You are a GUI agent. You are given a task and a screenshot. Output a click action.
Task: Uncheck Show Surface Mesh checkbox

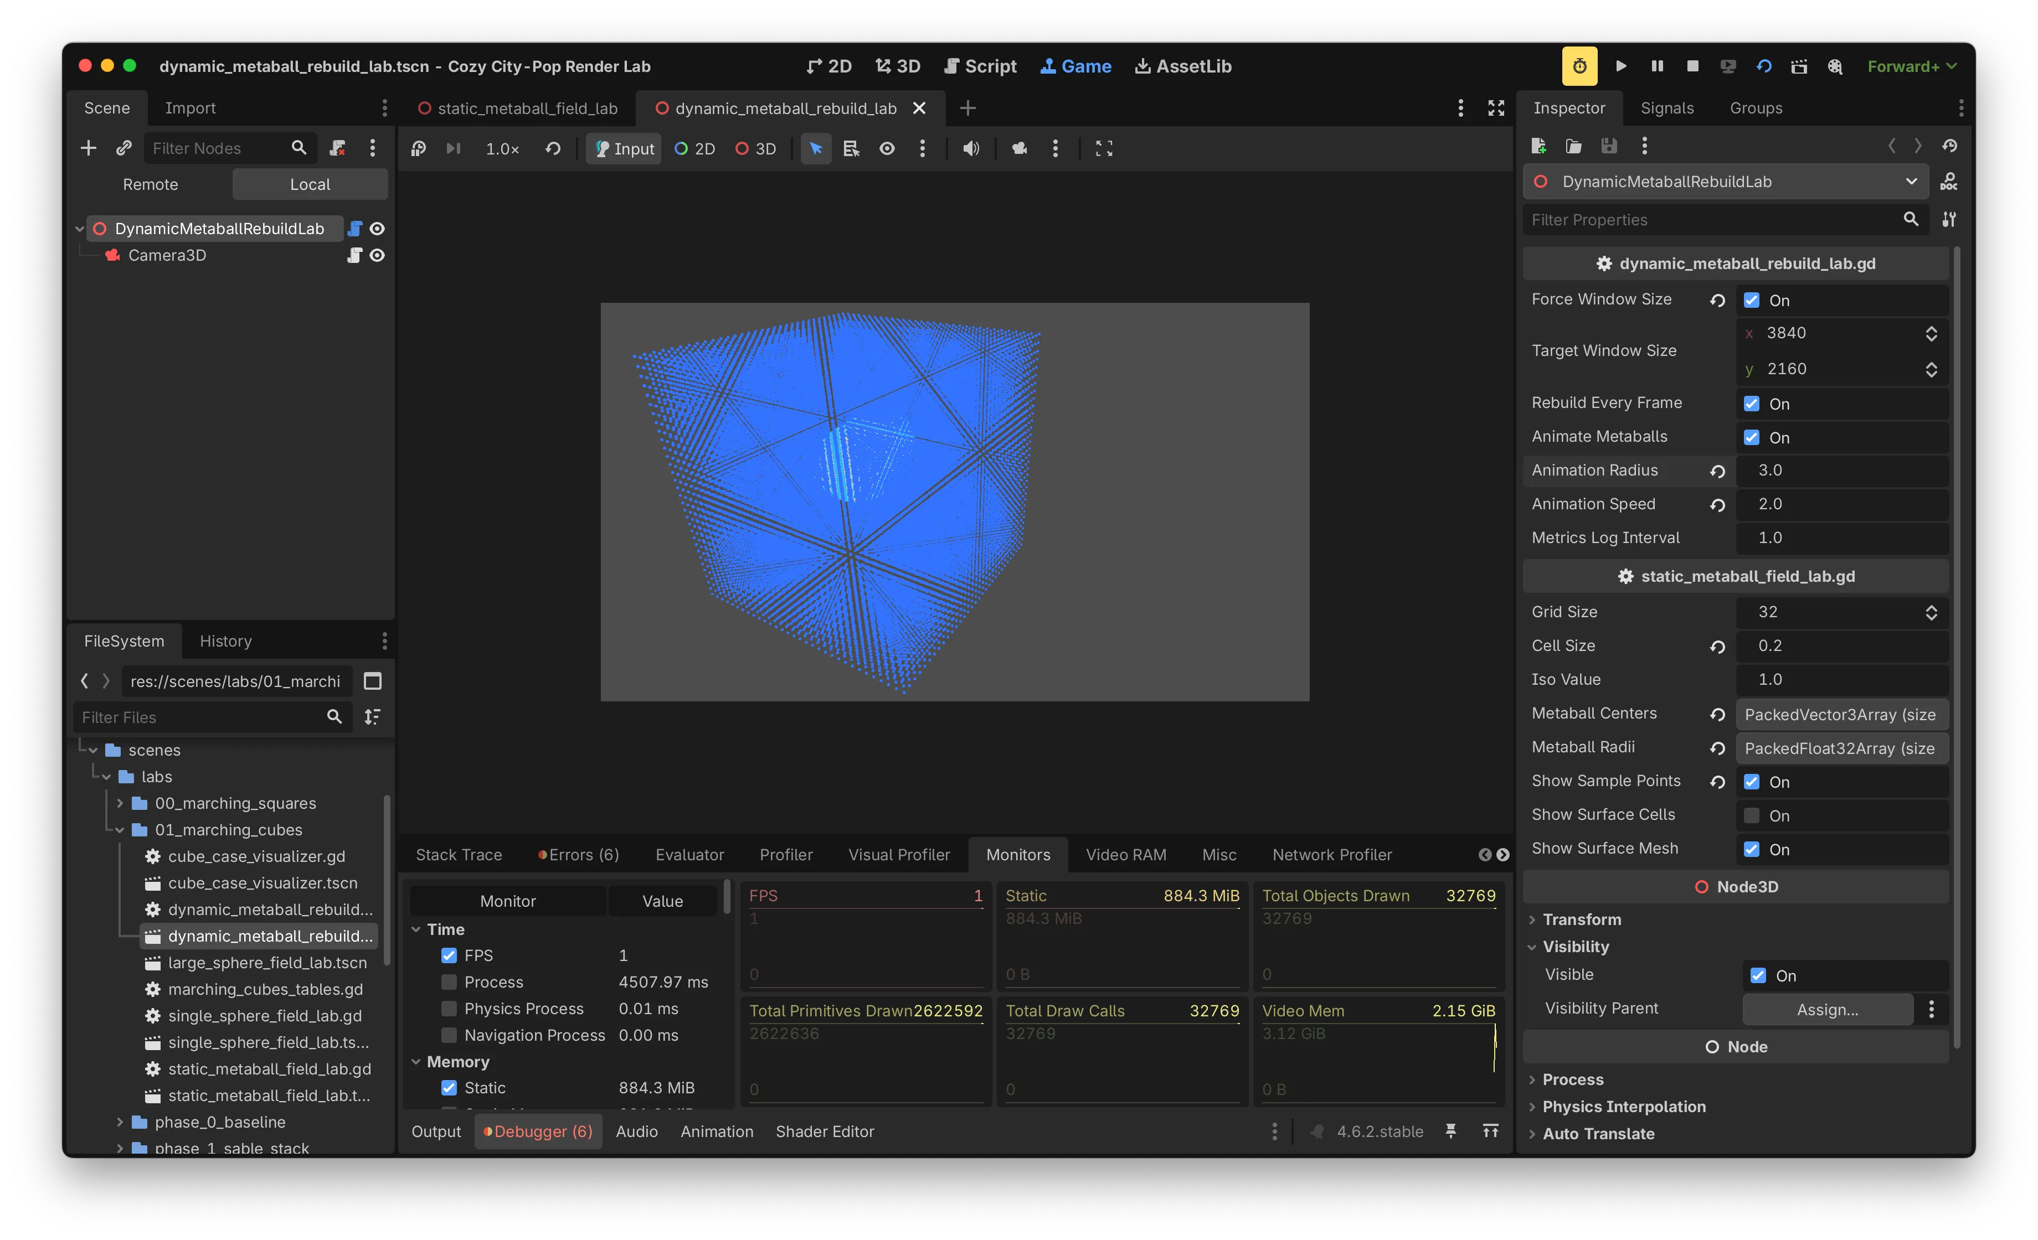[x=1751, y=849]
